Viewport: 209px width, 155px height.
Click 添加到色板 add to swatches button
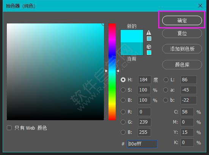[x=182, y=49]
